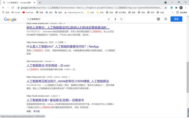Viewport: 189px width, 118px height.
Task: Open the 找书 bookmark folder
Action: click(x=100, y=12)
